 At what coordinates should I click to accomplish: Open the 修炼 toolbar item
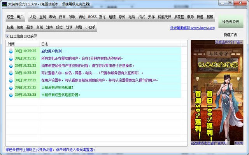point(122,17)
